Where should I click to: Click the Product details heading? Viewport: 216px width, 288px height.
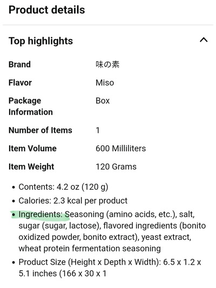pos(47,10)
